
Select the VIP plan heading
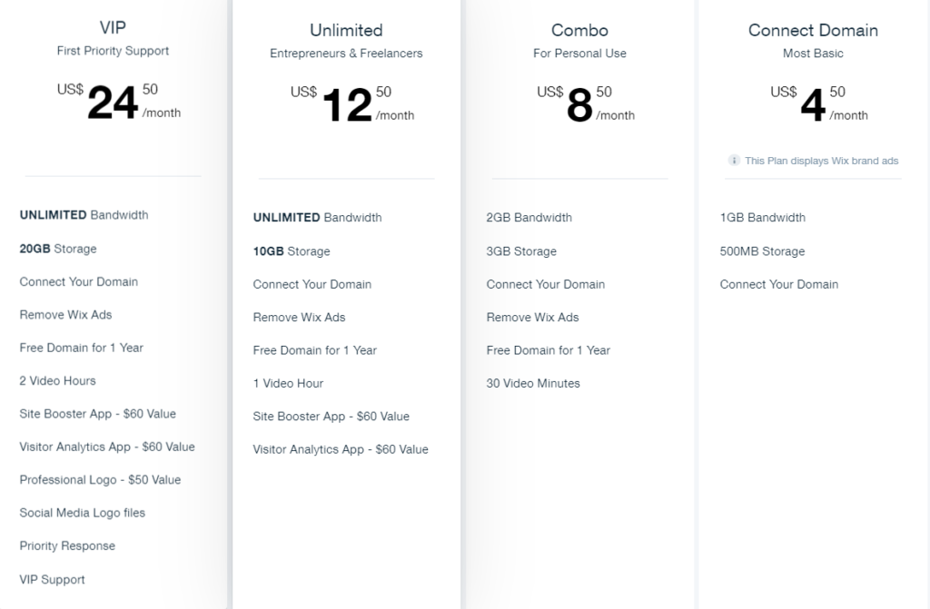pos(113,27)
